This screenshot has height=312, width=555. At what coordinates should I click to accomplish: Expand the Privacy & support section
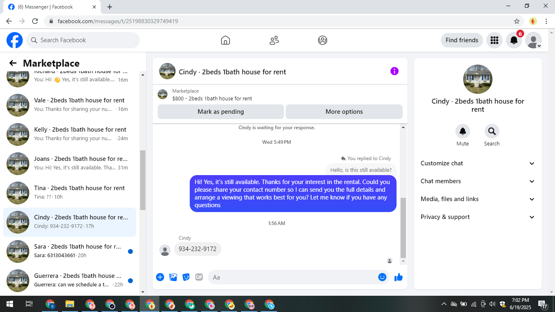coord(478,217)
